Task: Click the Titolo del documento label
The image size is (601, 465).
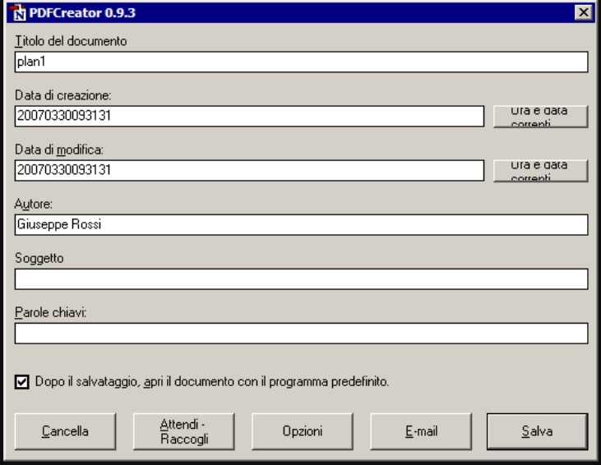Action: coord(71,41)
